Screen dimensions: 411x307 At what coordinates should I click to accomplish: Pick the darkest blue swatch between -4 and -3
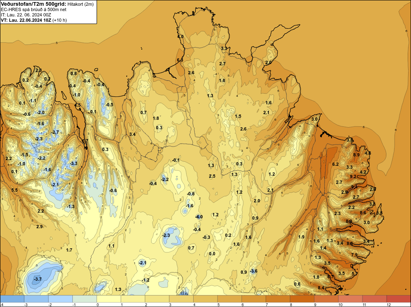[12, 299]
